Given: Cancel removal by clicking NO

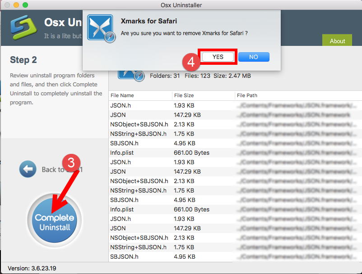Looking at the screenshot, I should pyautogui.click(x=253, y=57).
